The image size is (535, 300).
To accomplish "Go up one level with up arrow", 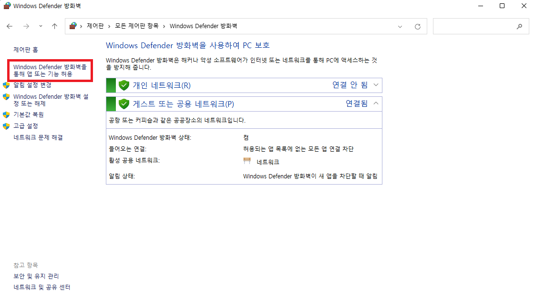I will [54, 26].
